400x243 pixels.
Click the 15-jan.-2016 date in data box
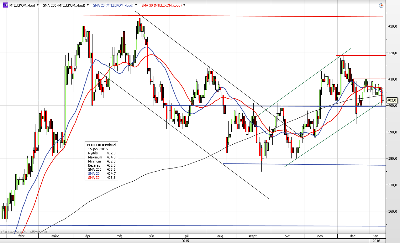click(98, 149)
